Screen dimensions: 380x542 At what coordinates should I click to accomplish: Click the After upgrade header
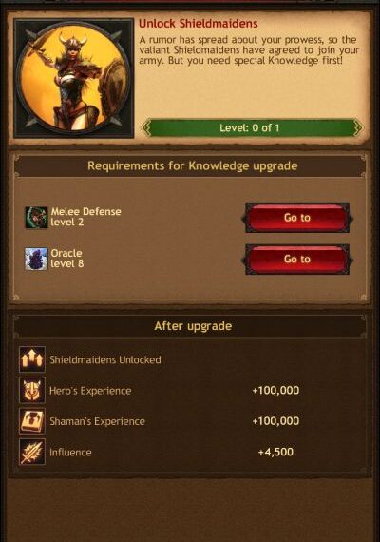[x=193, y=326]
